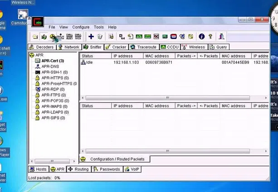Open the Tools menu
Screen dimensions: 278x192
coord(98,27)
